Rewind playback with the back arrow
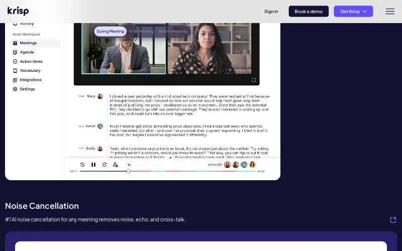The width and height of the screenshot is (402, 251). tap(82, 165)
